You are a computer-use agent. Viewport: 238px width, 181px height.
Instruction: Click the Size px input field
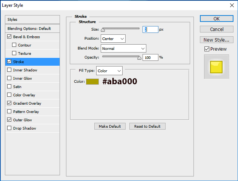(x=150, y=29)
